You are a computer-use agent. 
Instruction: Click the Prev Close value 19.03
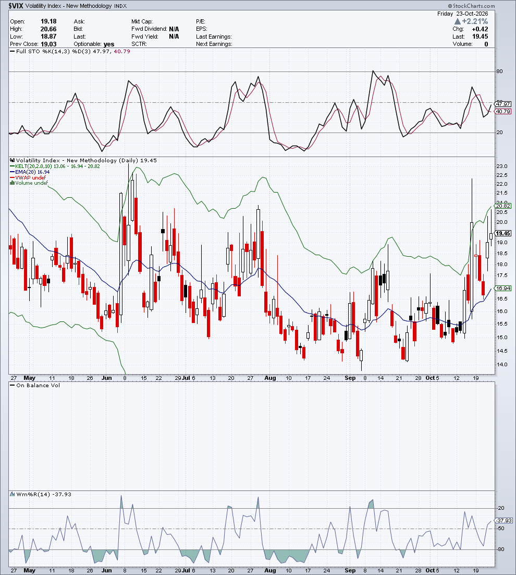click(48, 44)
